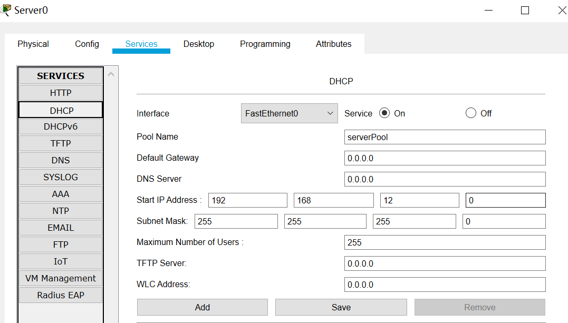Open the Programming tab

pyautogui.click(x=265, y=44)
